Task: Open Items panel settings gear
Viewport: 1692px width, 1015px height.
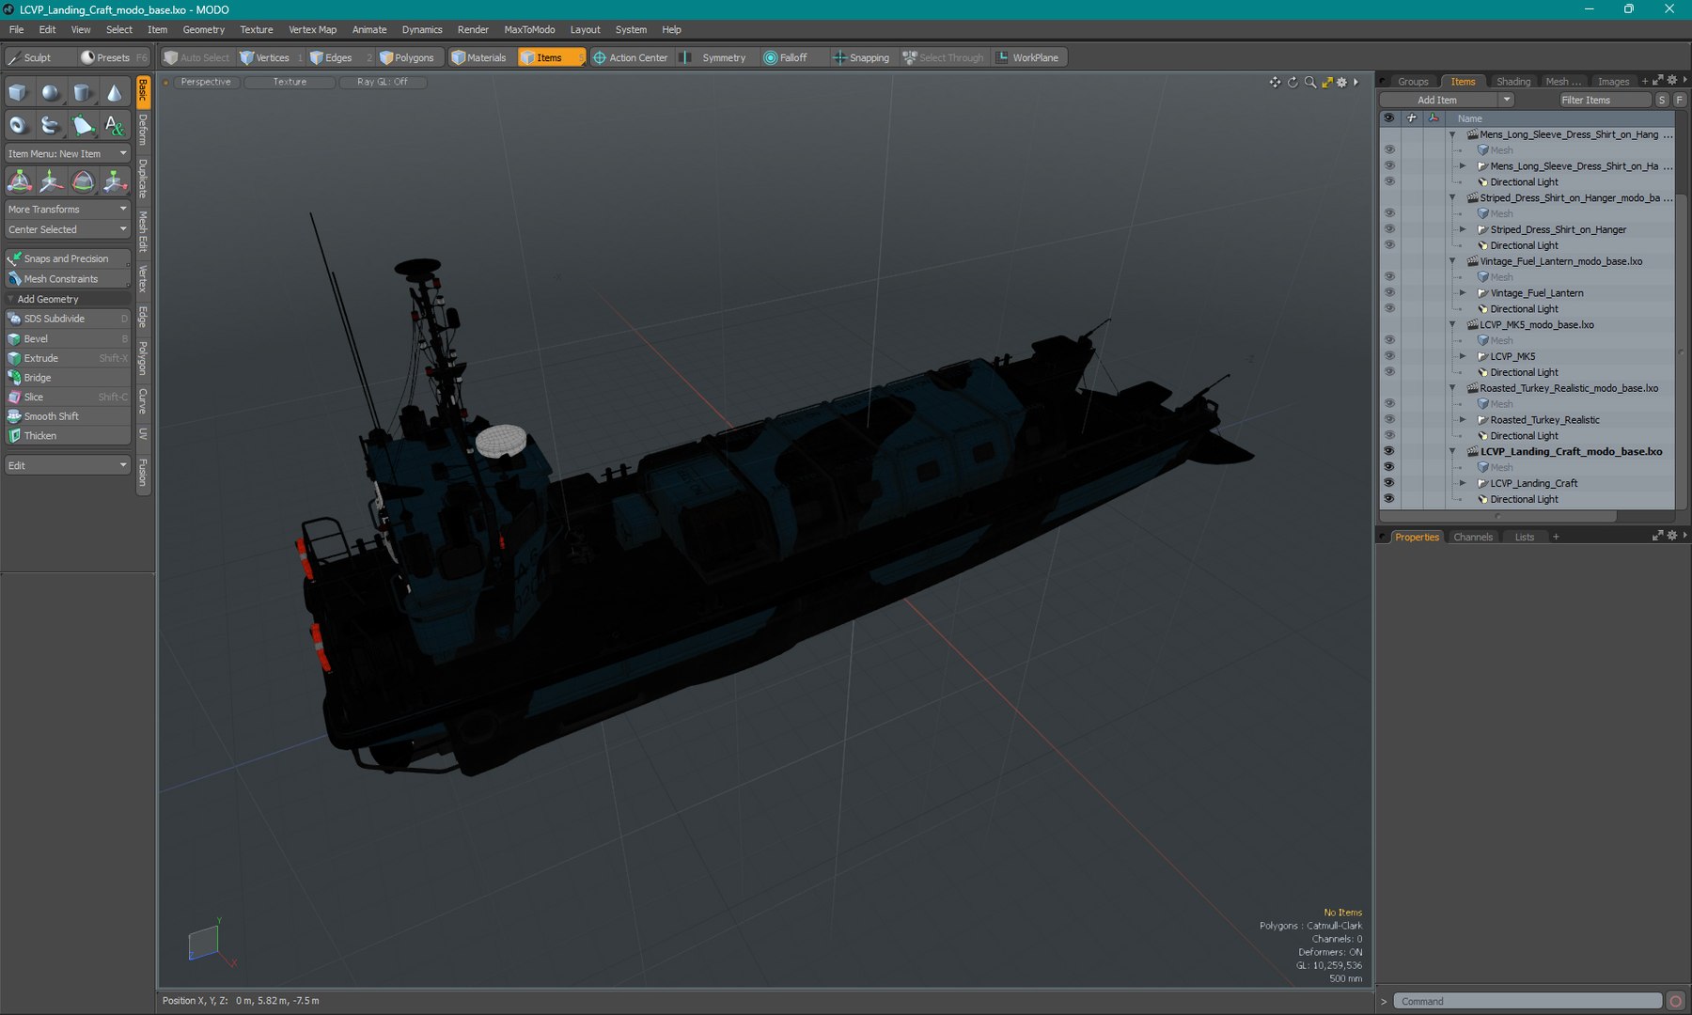Action: click(1672, 81)
